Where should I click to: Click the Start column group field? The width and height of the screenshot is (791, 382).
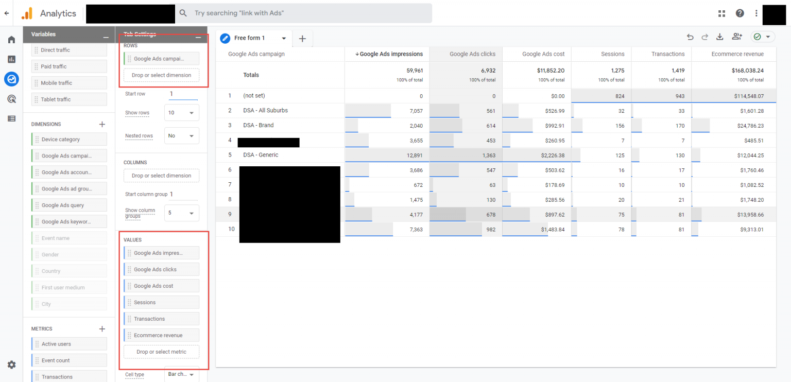(x=183, y=194)
